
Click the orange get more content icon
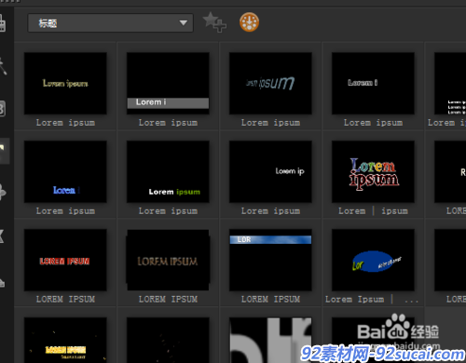[x=249, y=22]
